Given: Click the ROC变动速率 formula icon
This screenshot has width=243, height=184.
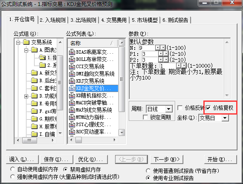Looking at the screenshot, I should 72,132.
